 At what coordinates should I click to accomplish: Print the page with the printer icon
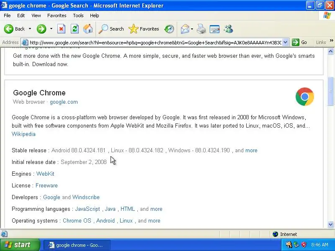point(201,29)
